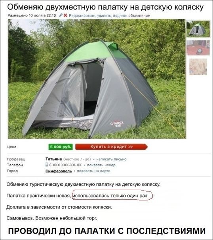Click the Campack Tent logo on tent
Viewport: 213px width, 240px height.
click(117, 124)
